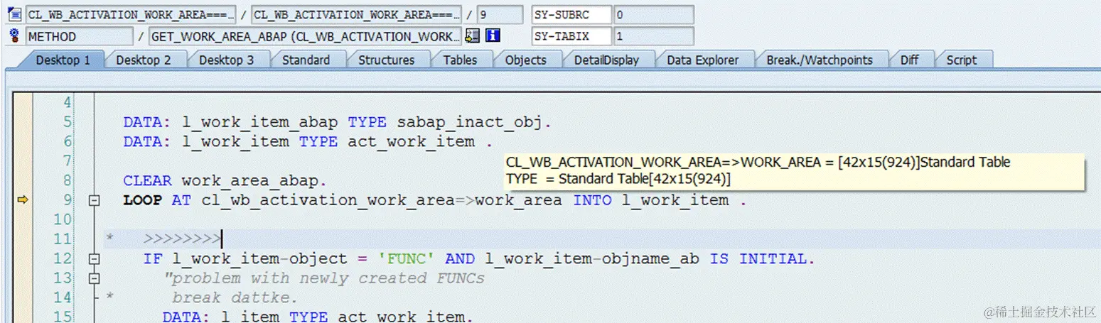Click the SY-TABIX field
This screenshot has height=323, width=1101.
[571, 36]
